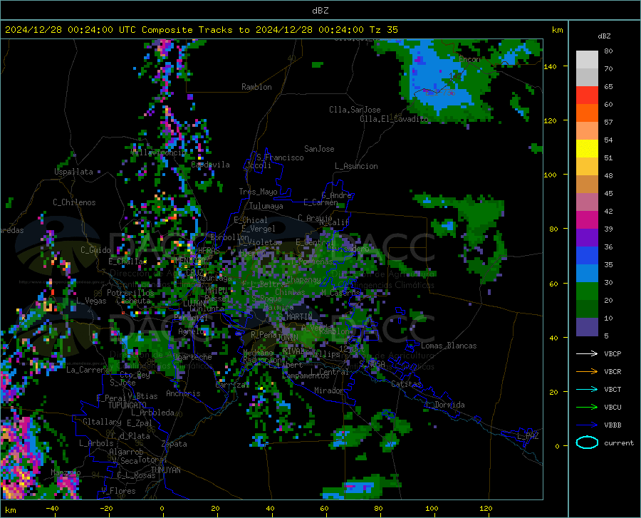Click the dBZ title at top
Image resolution: width=641 pixels, height=518 pixels.
tap(320, 11)
